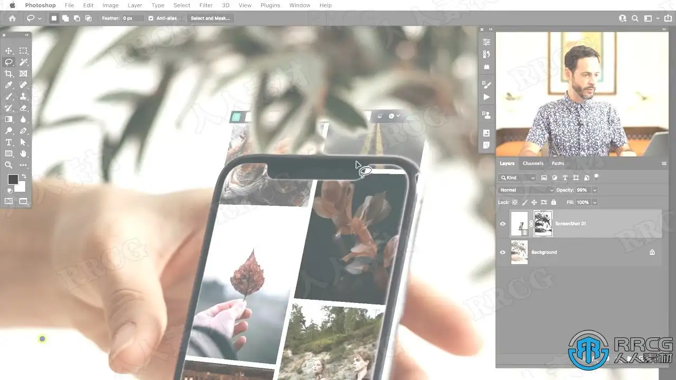Select the Rectangular Marquee tool

[x=23, y=51]
